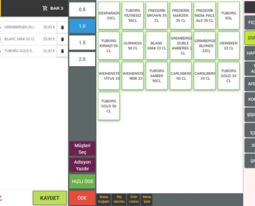Click the cart icon next to BAR 3
The image size is (255, 206).
[45, 8]
